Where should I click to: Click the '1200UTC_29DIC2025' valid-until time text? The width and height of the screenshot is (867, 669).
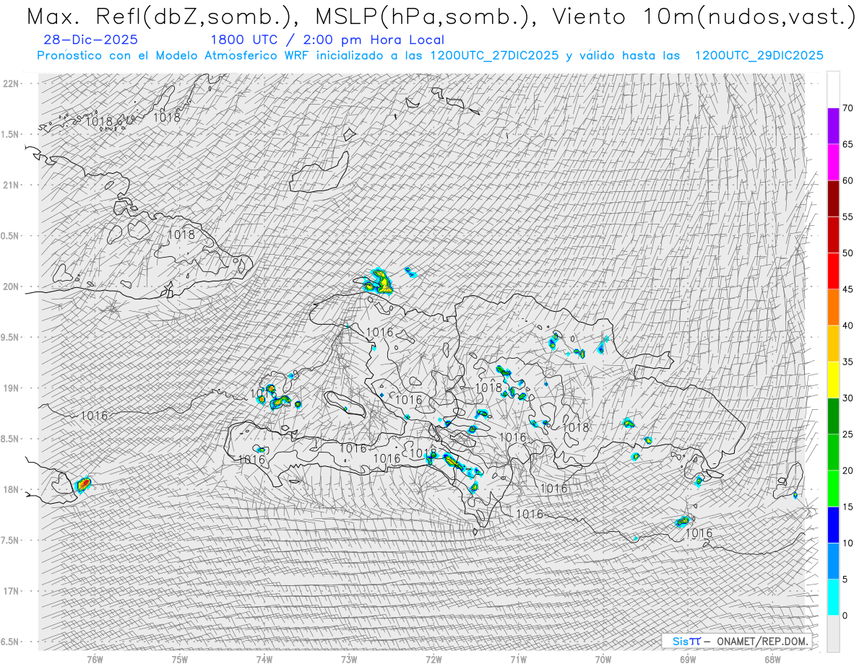[759, 56]
